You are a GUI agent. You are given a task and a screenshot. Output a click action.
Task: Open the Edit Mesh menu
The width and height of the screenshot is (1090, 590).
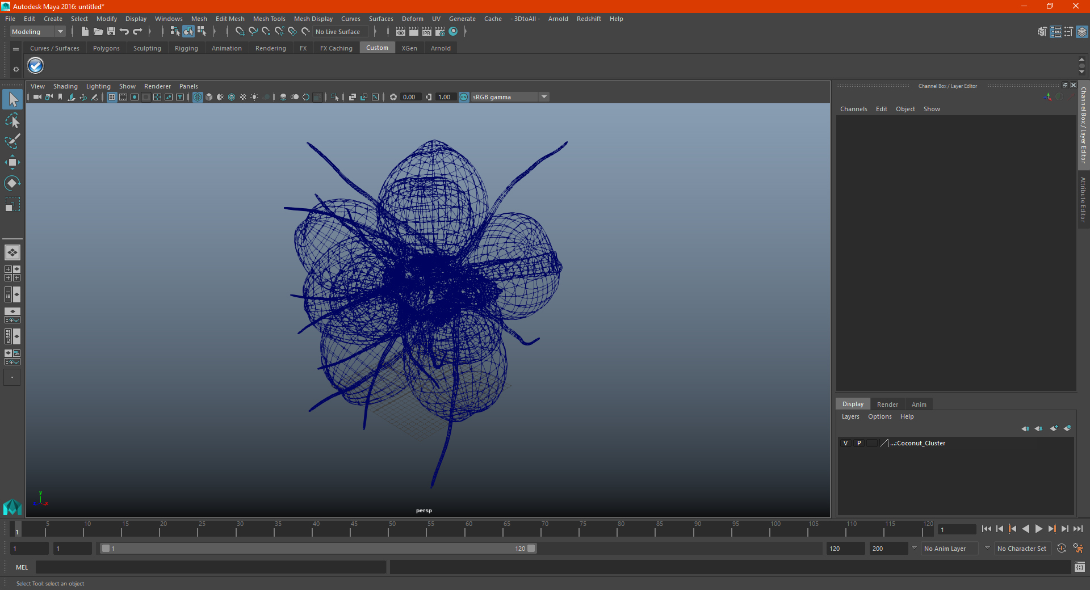(x=230, y=19)
